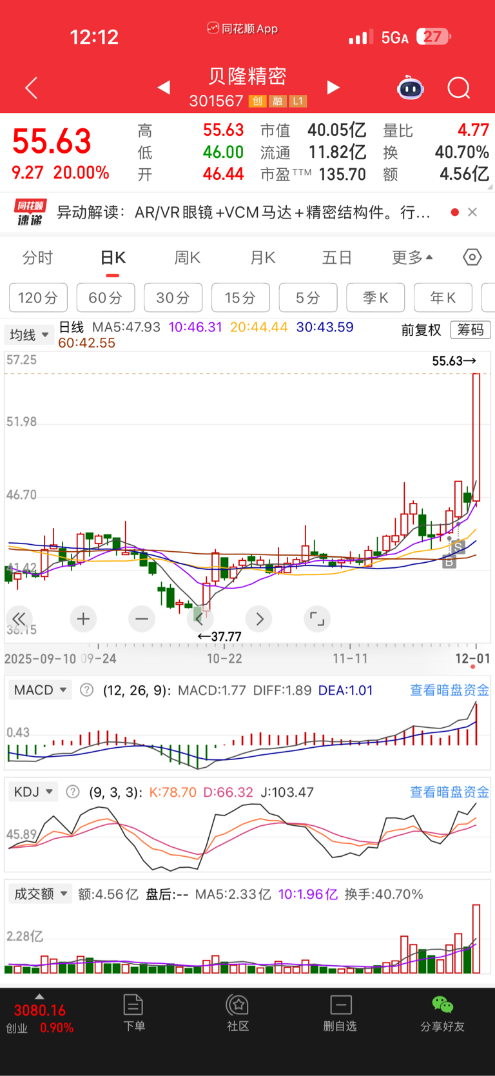Screen dimensions: 495x1076
Task: Select 年K period button
Action: [x=443, y=298]
